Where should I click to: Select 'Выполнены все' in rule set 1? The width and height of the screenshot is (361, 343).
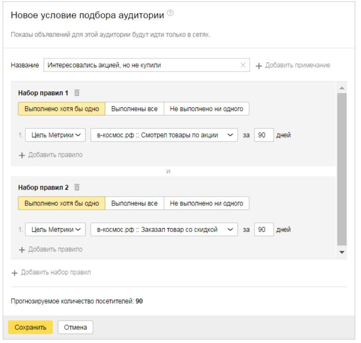pyautogui.click(x=134, y=109)
